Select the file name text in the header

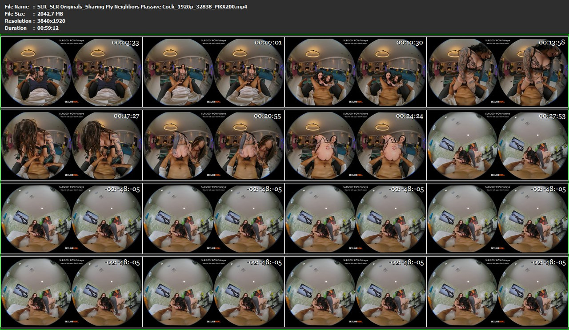coord(142,7)
